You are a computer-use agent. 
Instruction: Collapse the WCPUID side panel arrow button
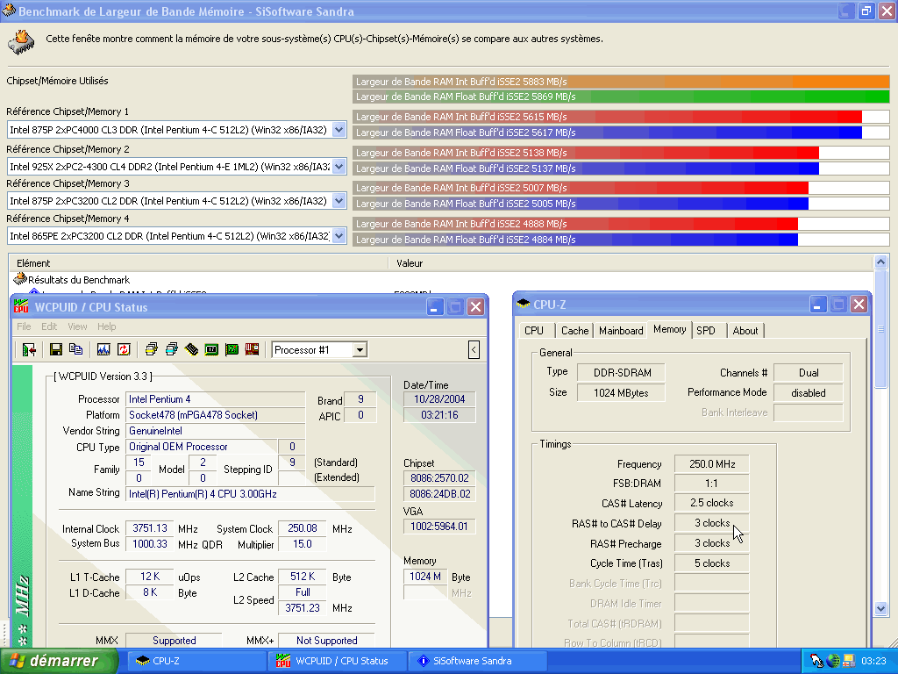coord(474,350)
